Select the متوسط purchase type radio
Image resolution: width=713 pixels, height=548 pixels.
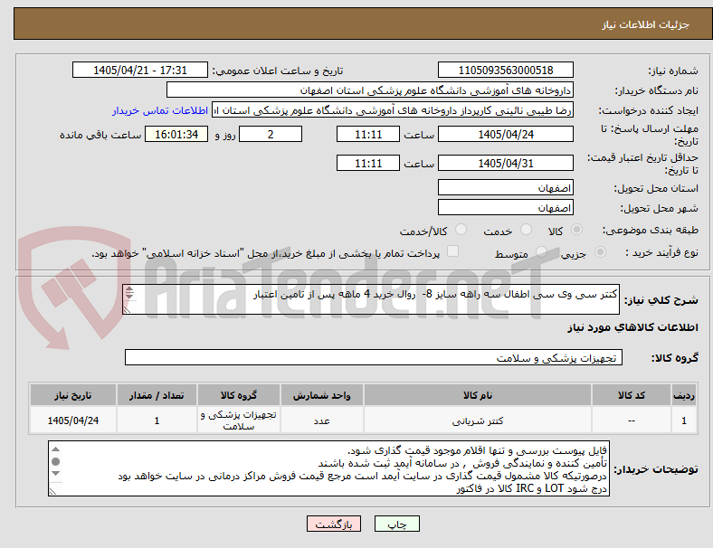point(541,251)
